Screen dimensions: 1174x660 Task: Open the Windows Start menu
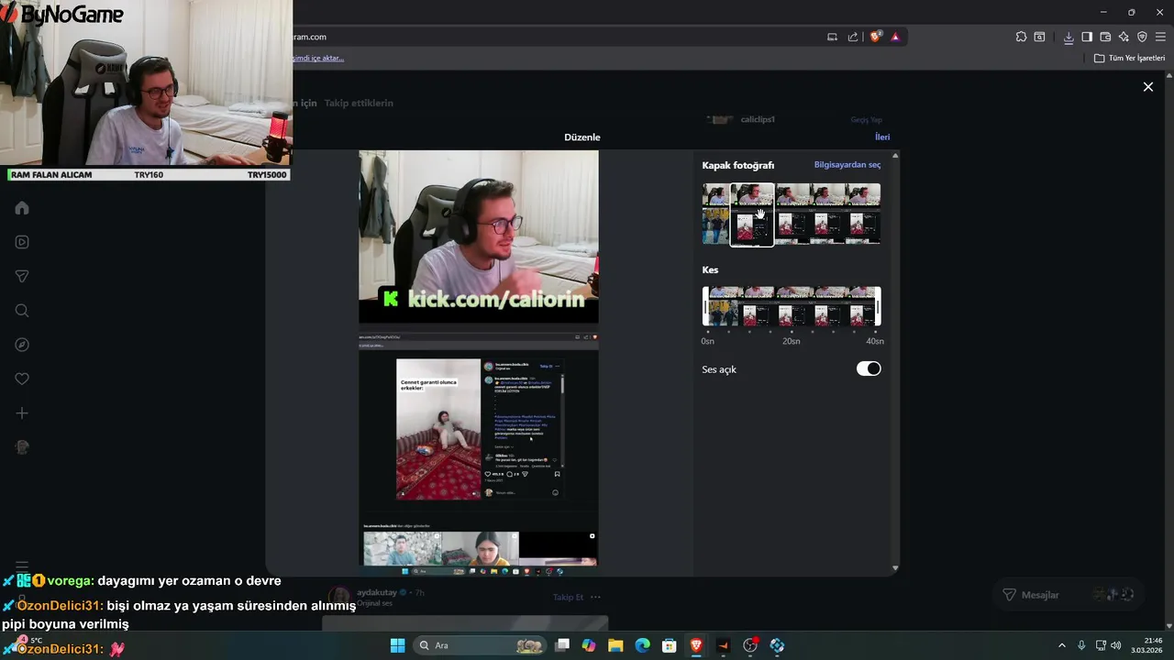pyautogui.click(x=397, y=645)
